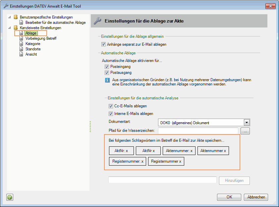Screen dimensions: 279x207
Task: Toggle Anhänge separat zur E-Mail ablegen checkbox
Action: (103, 44)
